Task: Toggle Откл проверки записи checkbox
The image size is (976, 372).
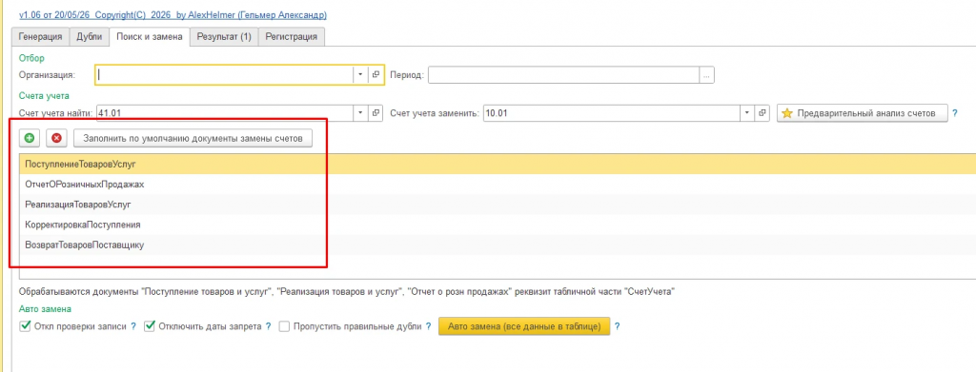Action: 26,326
